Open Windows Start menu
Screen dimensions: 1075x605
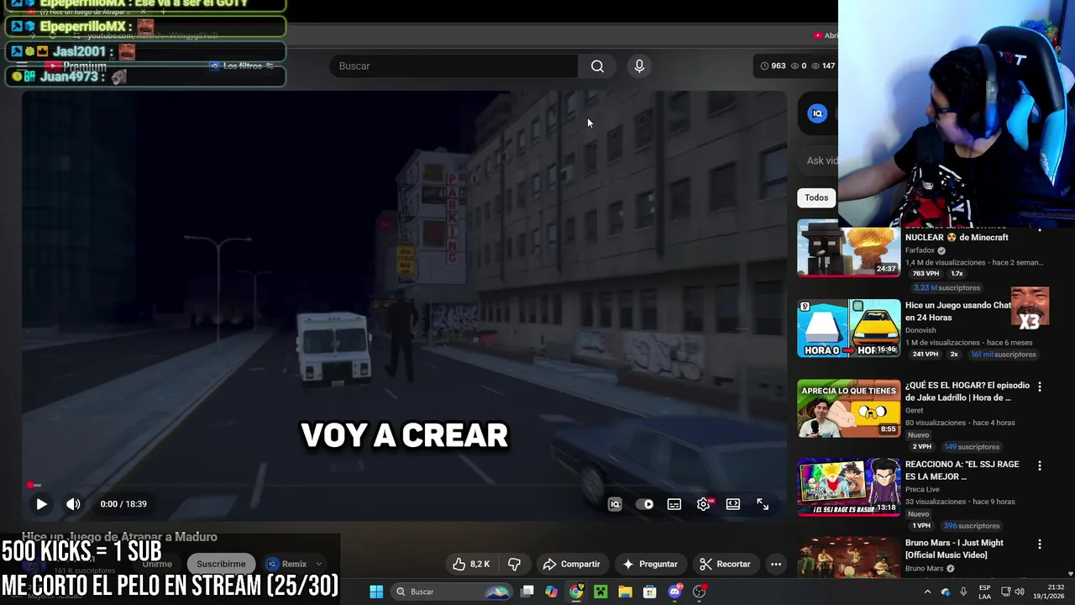point(376,592)
